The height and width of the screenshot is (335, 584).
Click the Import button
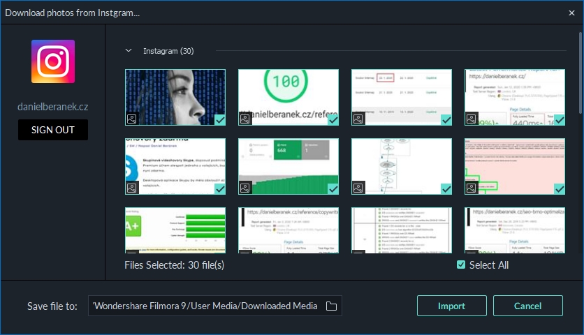point(452,306)
